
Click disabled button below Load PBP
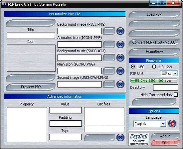[154, 24]
